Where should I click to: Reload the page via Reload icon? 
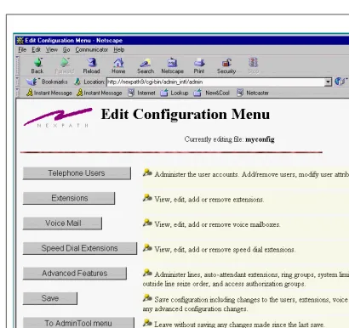[91, 65]
